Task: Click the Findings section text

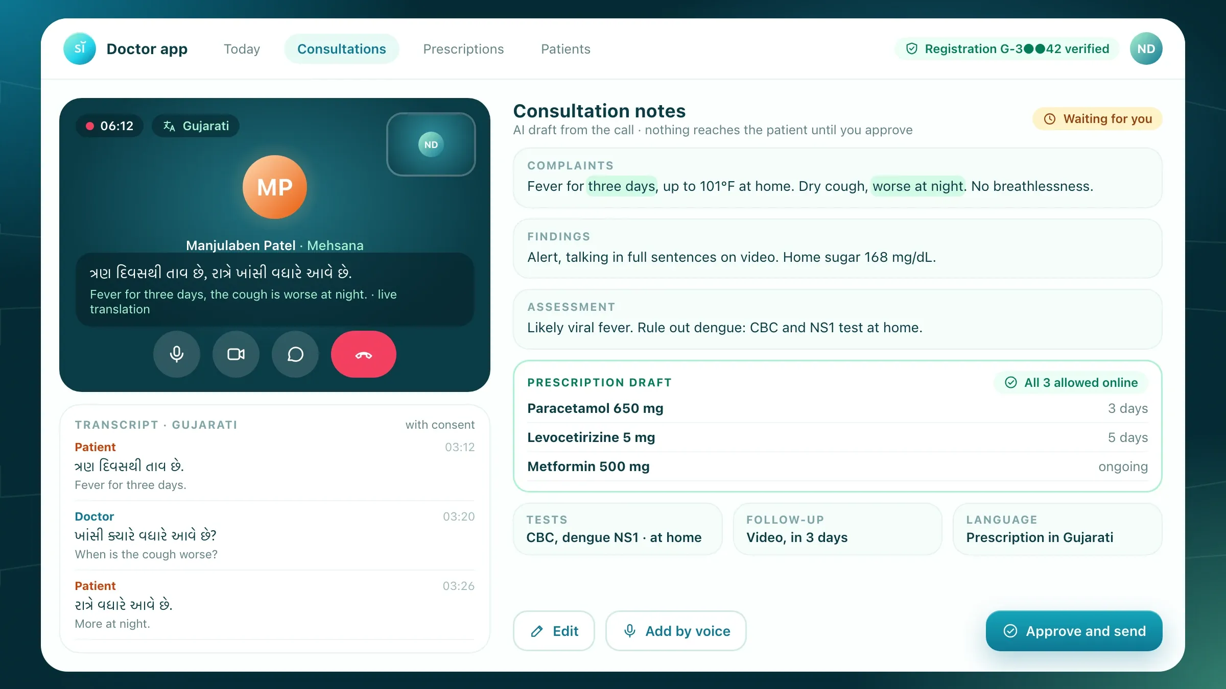Action: click(x=732, y=257)
